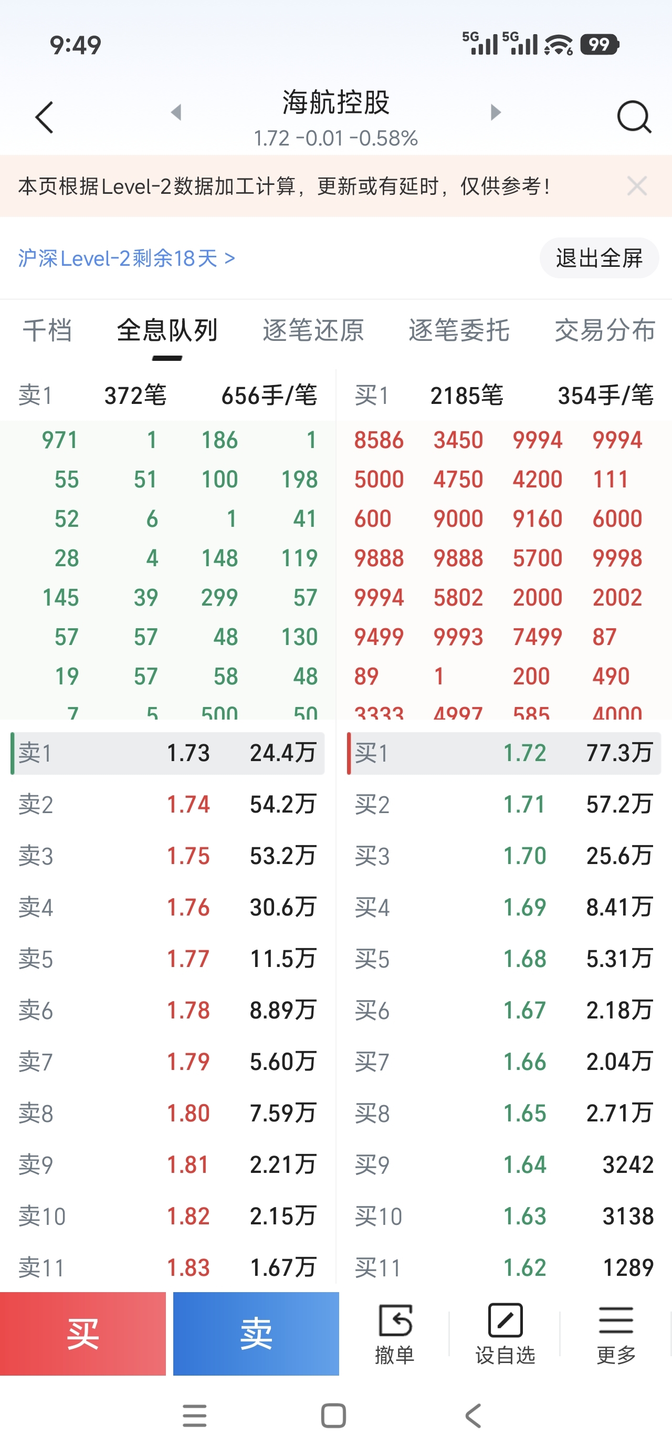Switch to 千档 tab

tap(47, 330)
